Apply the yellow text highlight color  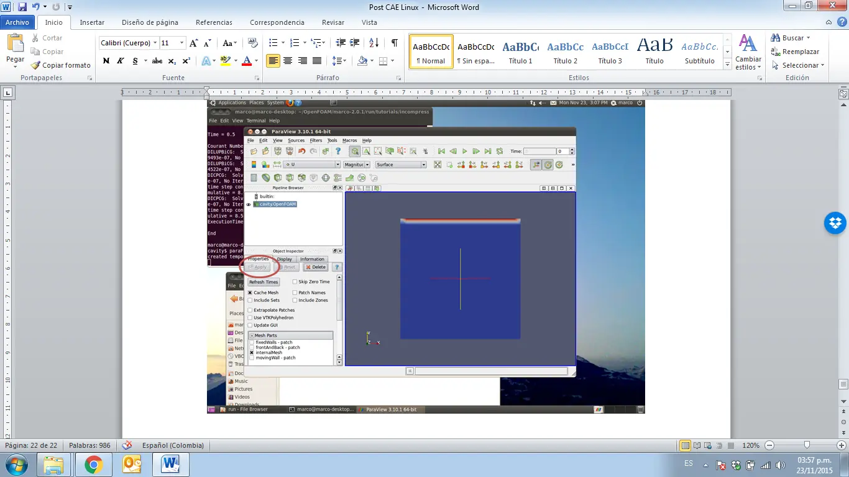pos(224,61)
